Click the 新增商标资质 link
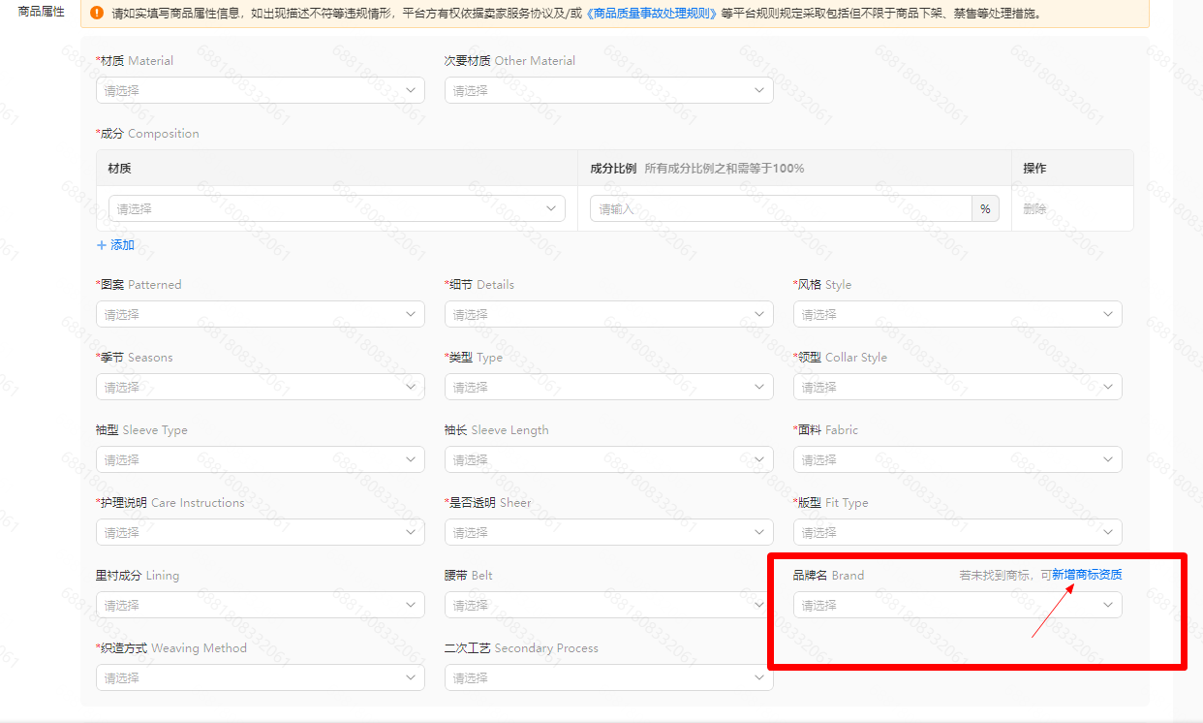Viewport: 1203px width, 723px height. coord(1087,575)
